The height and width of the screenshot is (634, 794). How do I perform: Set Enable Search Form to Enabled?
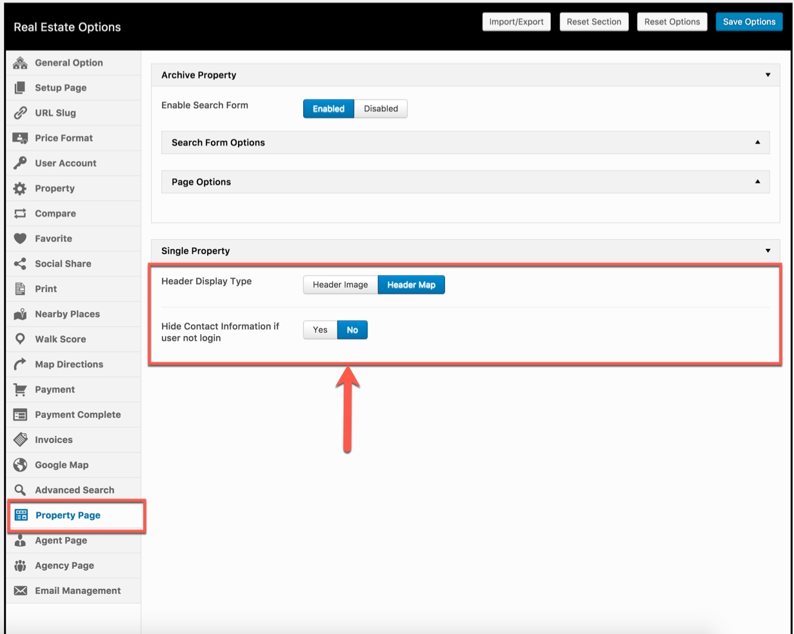[328, 109]
